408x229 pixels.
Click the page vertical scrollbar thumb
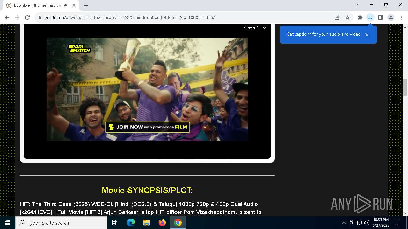[405, 87]
